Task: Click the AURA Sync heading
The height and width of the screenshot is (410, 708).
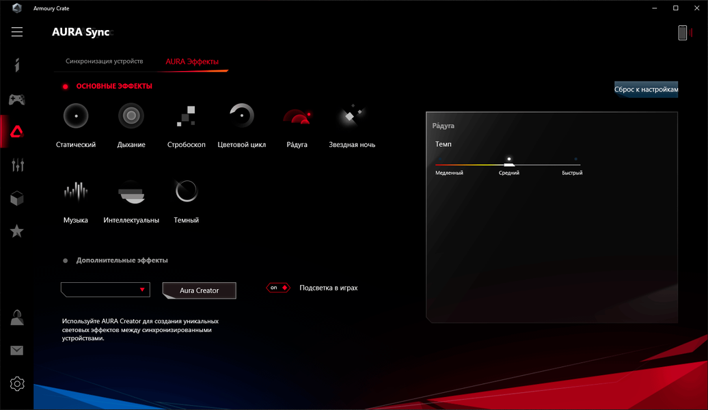Action: coord(81,32)
